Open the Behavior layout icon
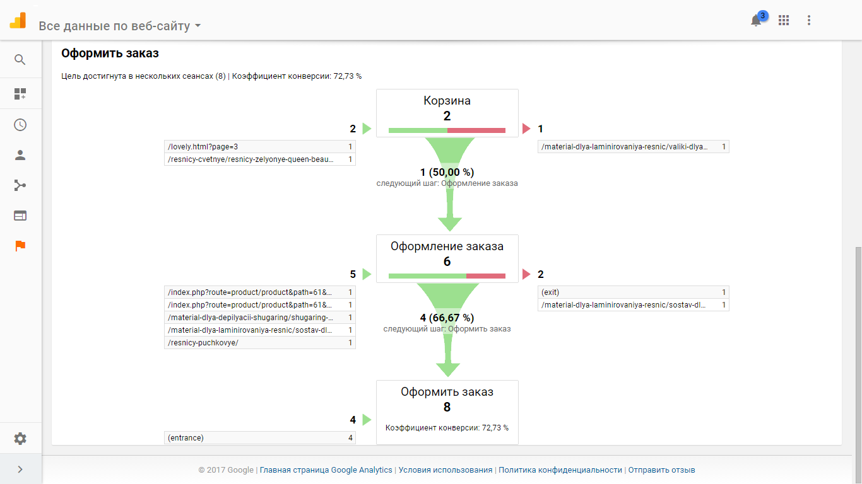The image size is (862, 484). 20,216
